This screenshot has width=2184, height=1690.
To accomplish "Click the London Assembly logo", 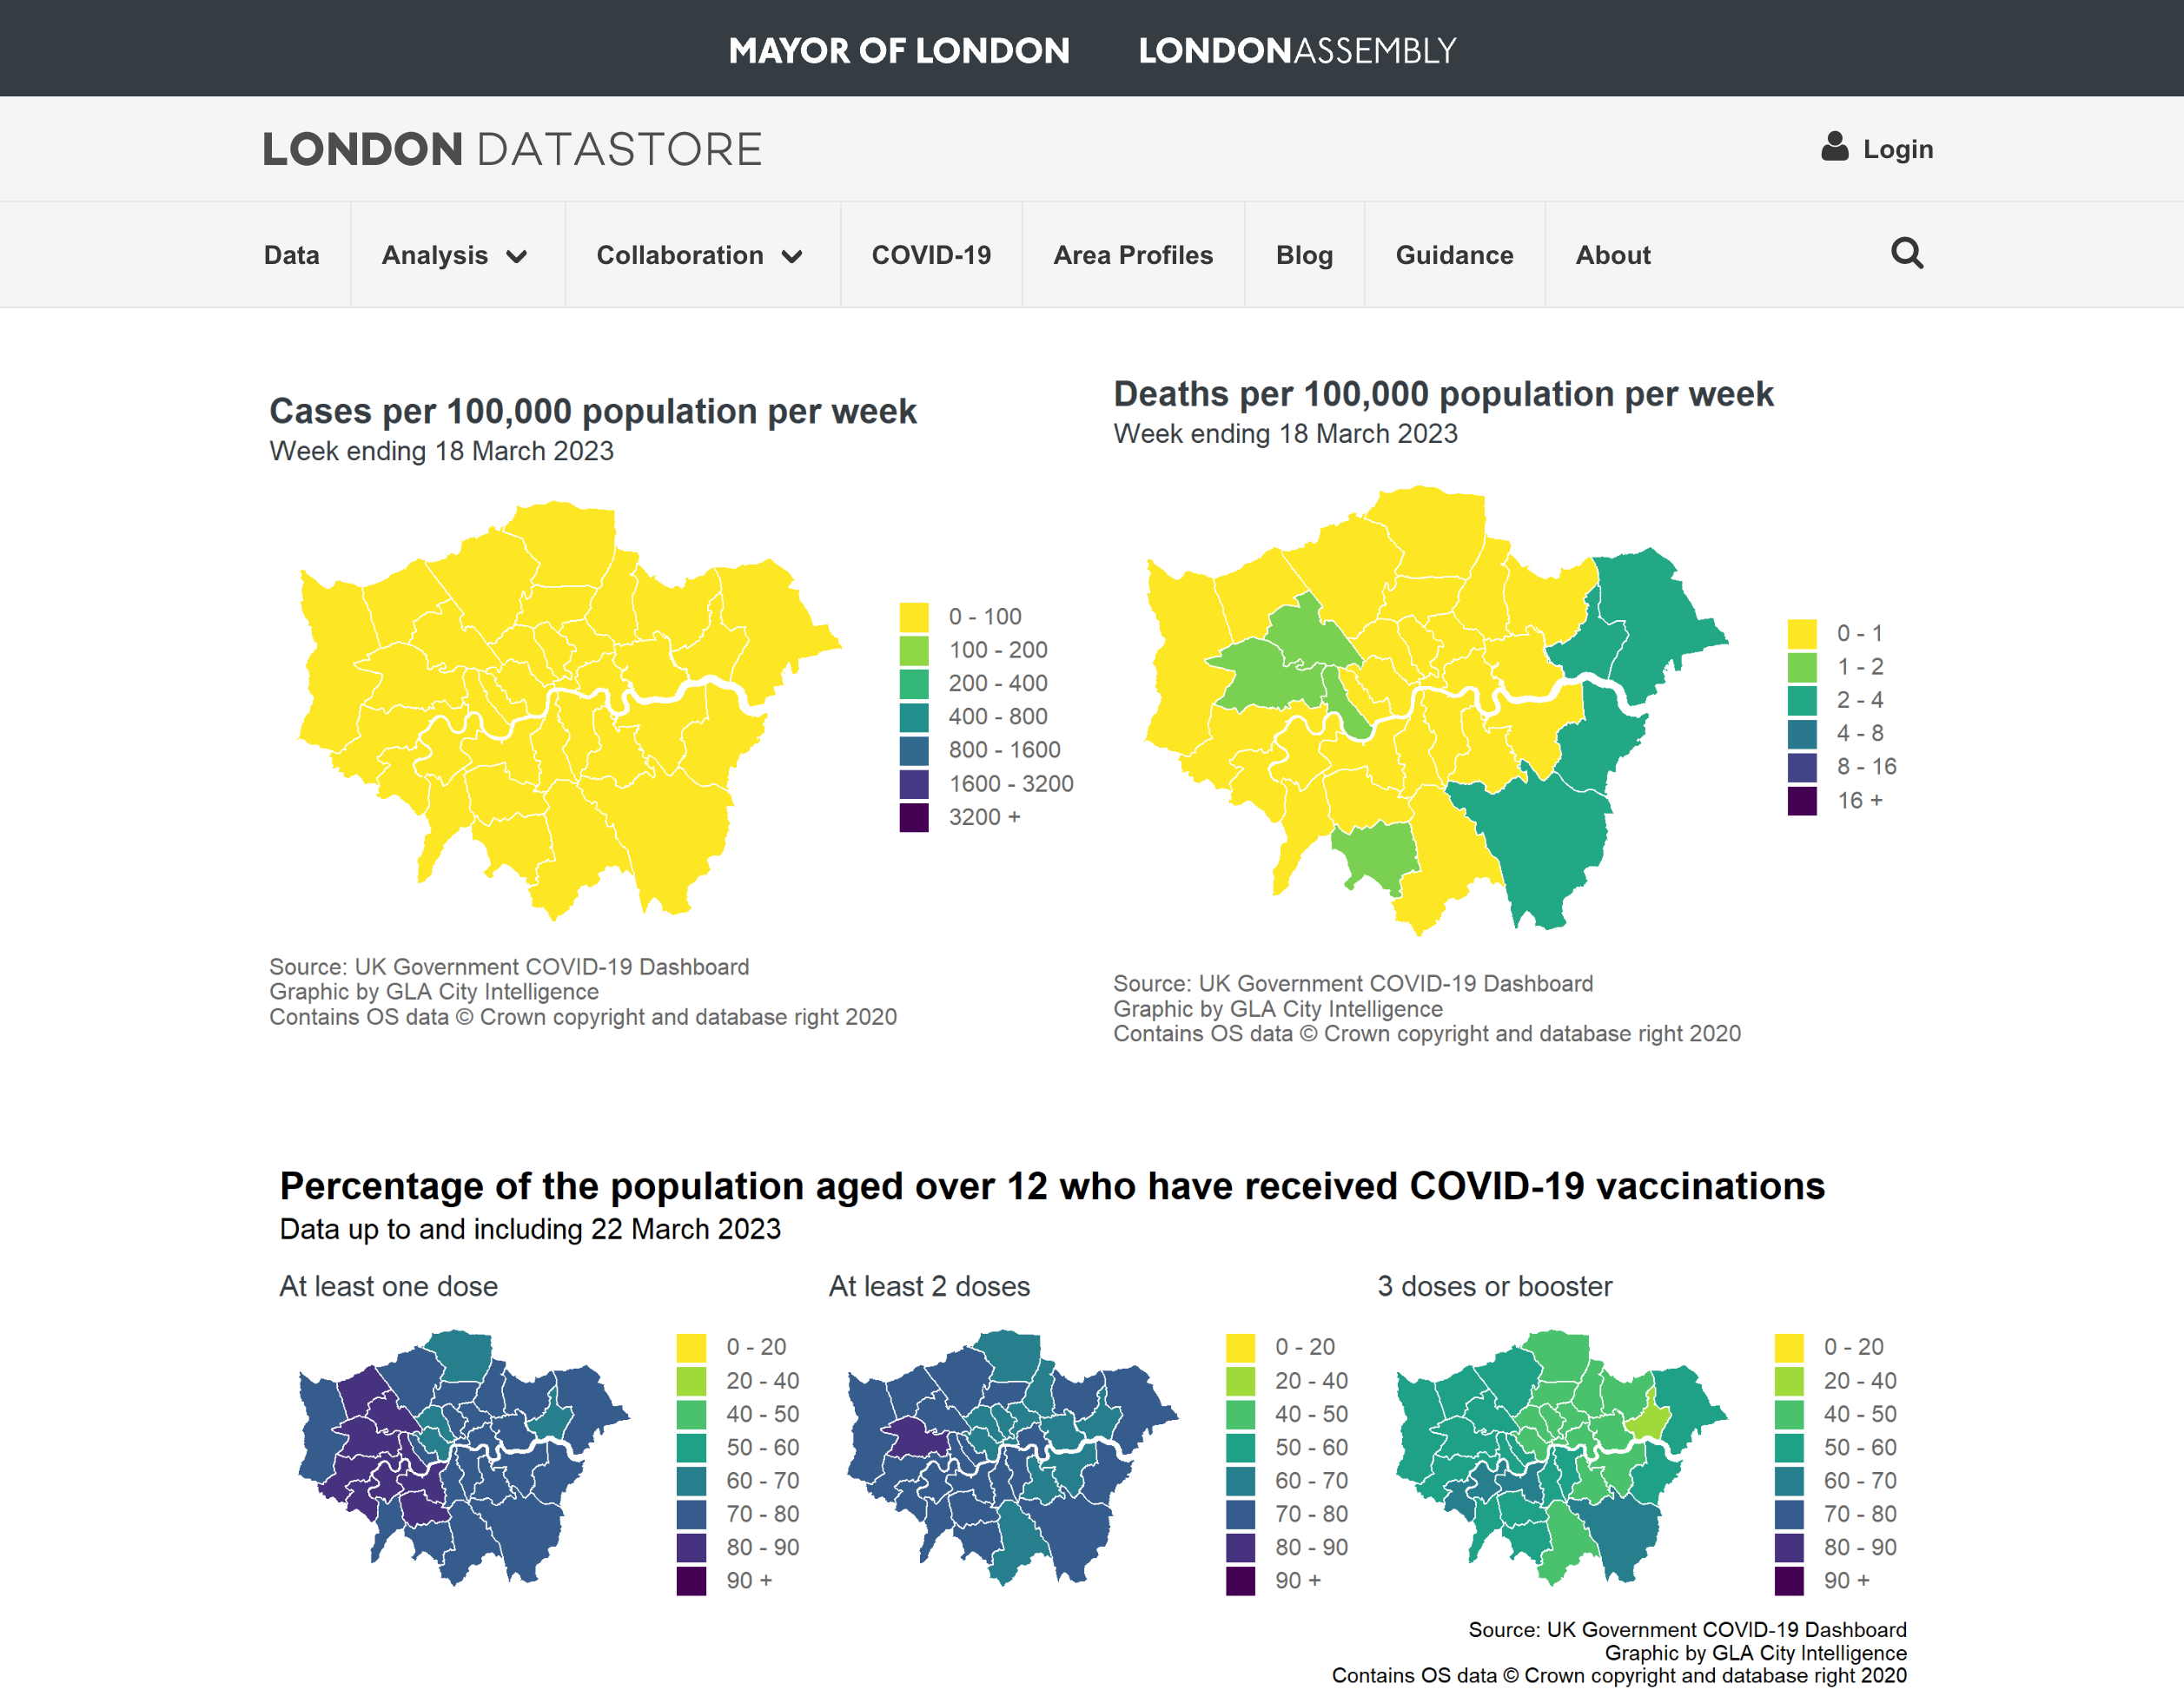I will point(1297,50).
